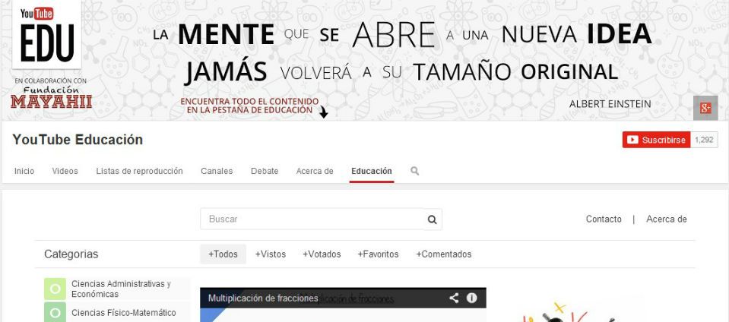The width and height of the screenshot is (729, 322).
Task: Show info for Multiplicación de fracciones video
Action: [x=471, y=298]
